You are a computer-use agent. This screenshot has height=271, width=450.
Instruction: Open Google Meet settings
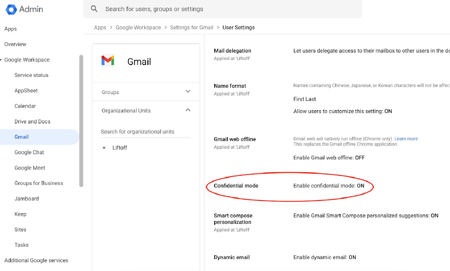click(30, 168)
